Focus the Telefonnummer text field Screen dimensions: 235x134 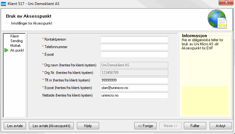point(134,47)
